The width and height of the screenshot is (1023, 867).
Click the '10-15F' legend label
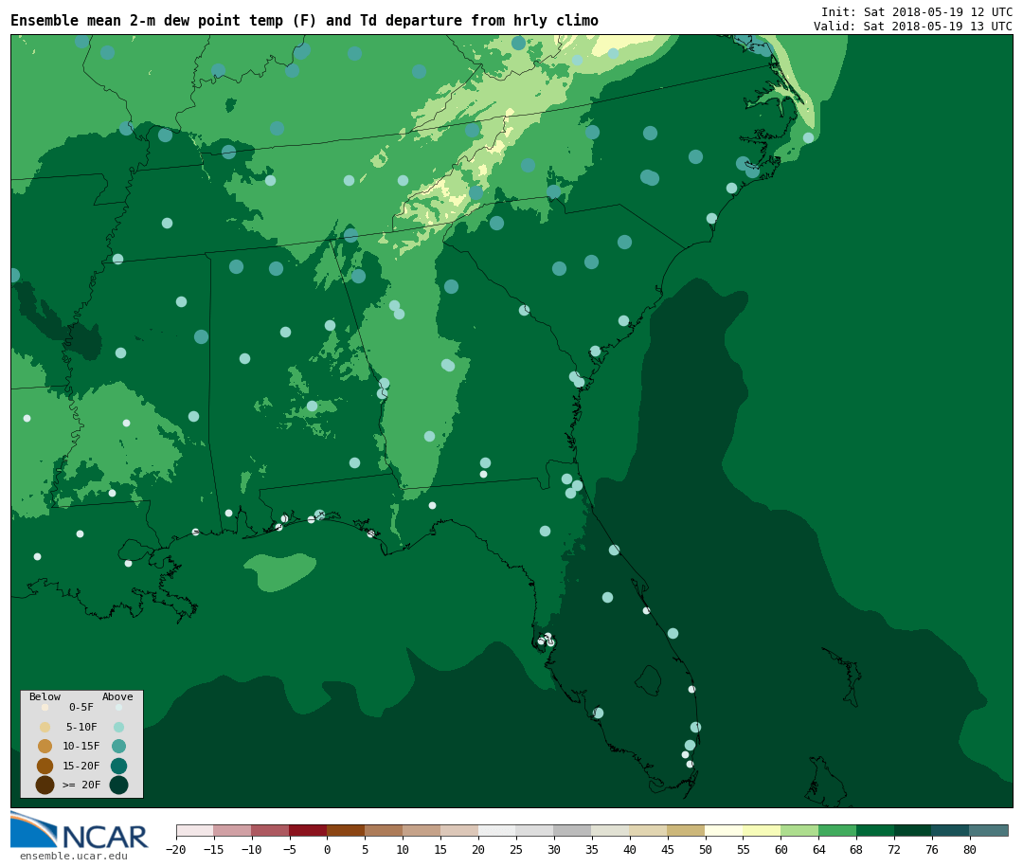point(81,747)
